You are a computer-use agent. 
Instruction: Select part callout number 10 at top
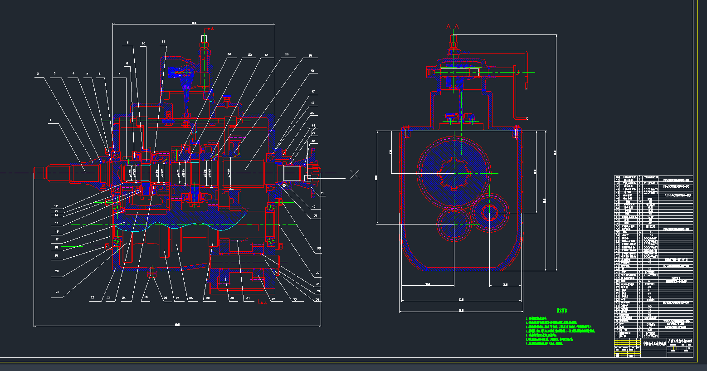(x=143, y=44)
